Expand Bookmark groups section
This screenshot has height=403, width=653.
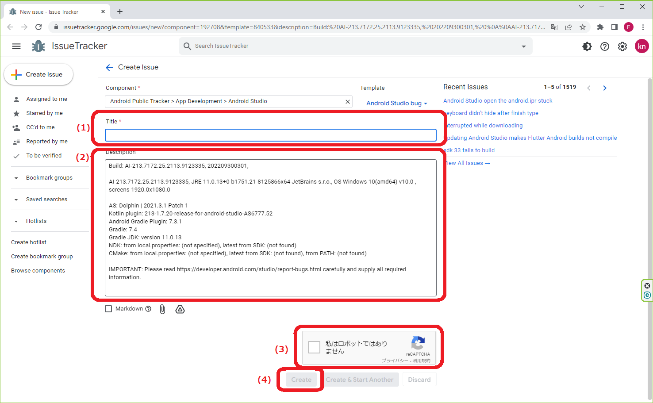tap(16, 178)
